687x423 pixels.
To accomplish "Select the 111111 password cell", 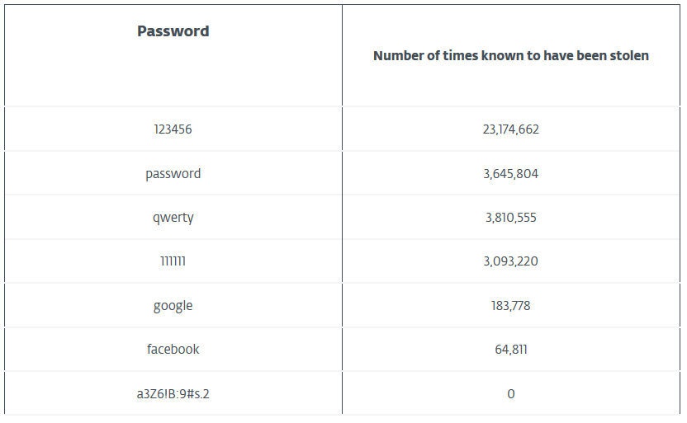I will [173, 261].
